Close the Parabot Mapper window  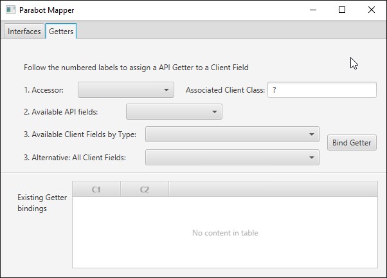tap(372, 10)
